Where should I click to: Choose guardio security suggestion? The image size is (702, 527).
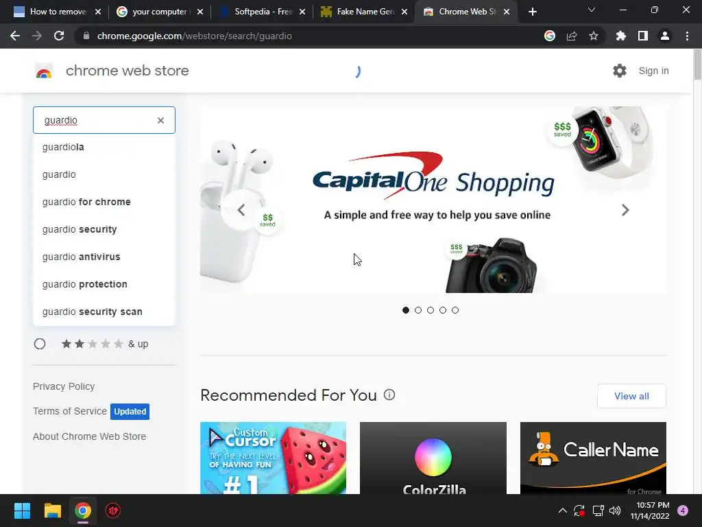[x=104, y=229]
